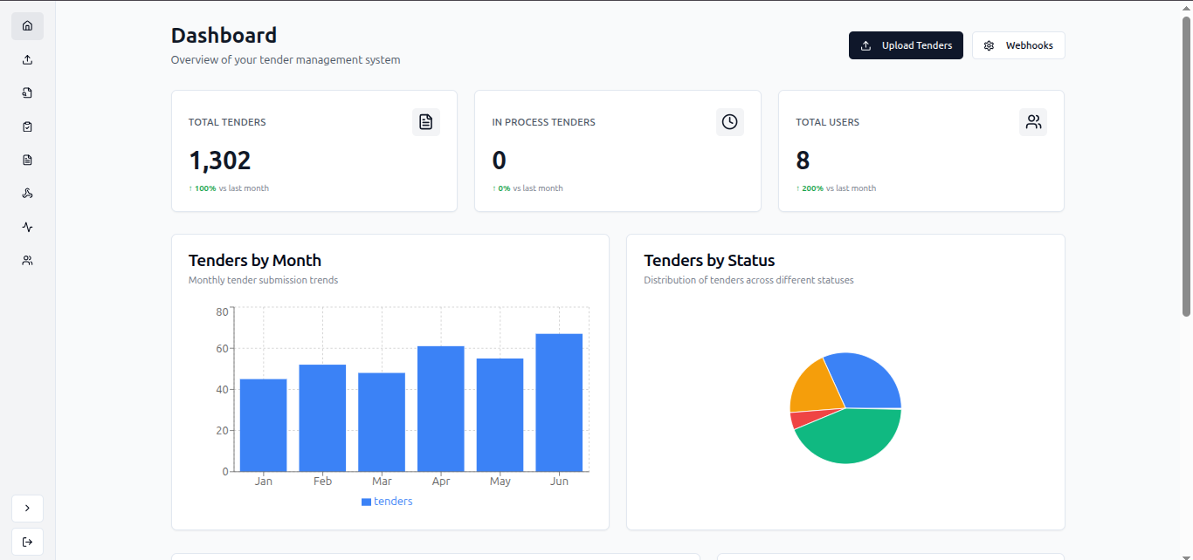Screen dimensions: 1193x560
Task: Expand the sidebar with the chevron button
Action: coord(27,508)
